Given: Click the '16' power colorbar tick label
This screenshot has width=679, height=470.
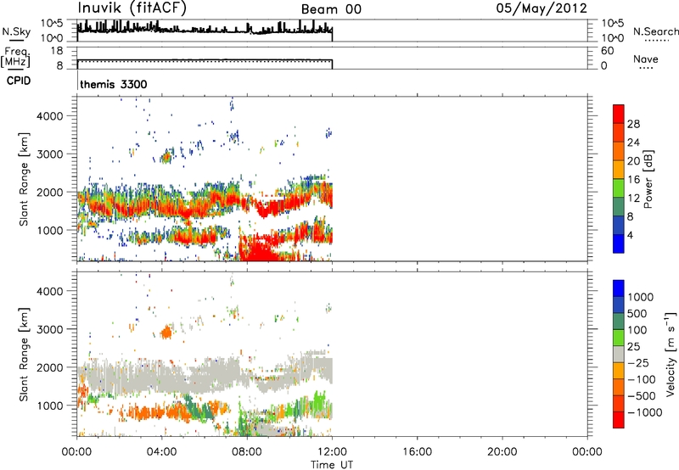Looking at the screenshot, I should [633, 180].
